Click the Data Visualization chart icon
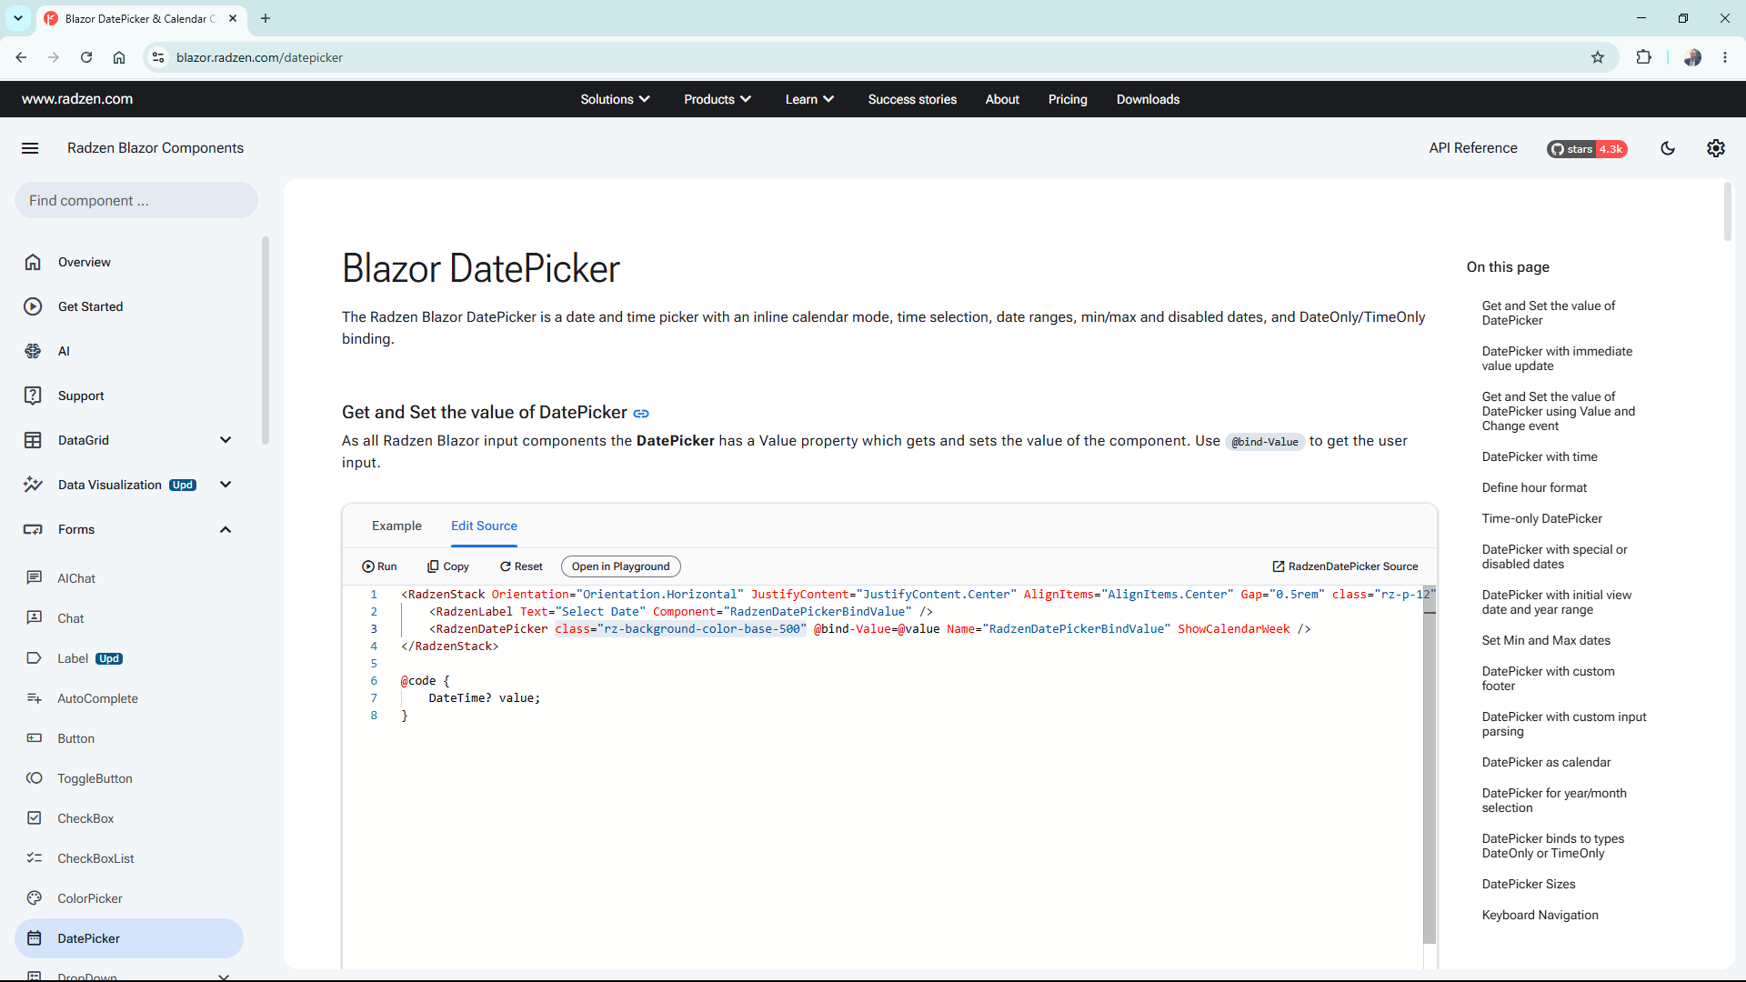Viewport: 1746px width, 982px height. point(33,485)
